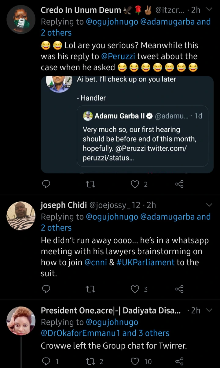Screen dimensions: 220x368
Task: Open the #UKParliament hashtag link
Action: pyautogui.click(x=145, y=262)
